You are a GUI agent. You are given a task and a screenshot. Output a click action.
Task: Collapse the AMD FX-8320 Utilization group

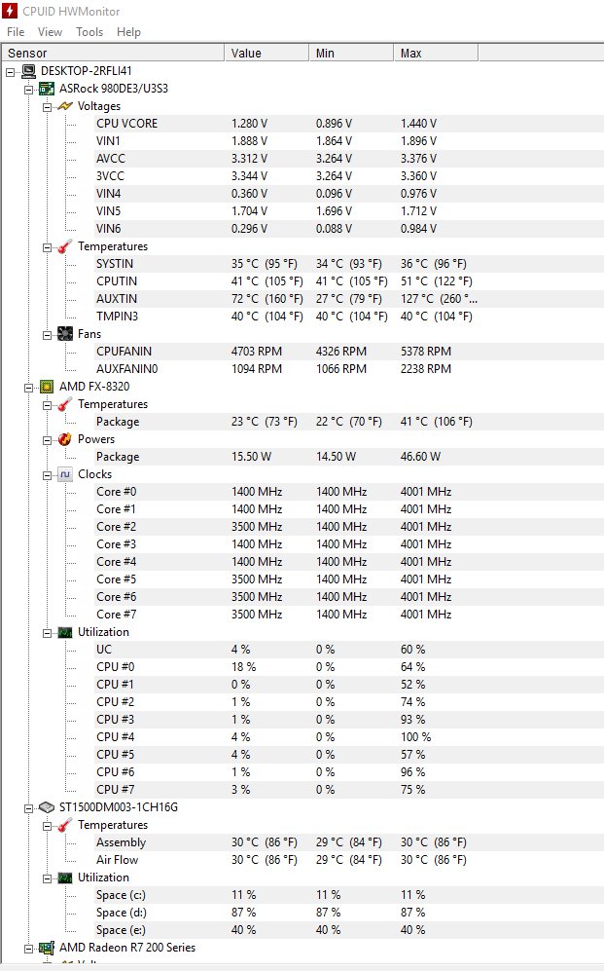click(47, 632)
